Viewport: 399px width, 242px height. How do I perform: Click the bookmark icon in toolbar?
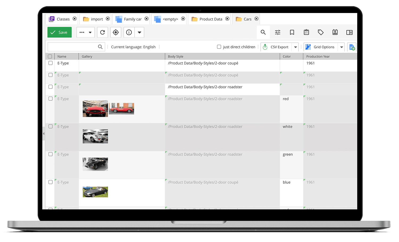point(292,32)
